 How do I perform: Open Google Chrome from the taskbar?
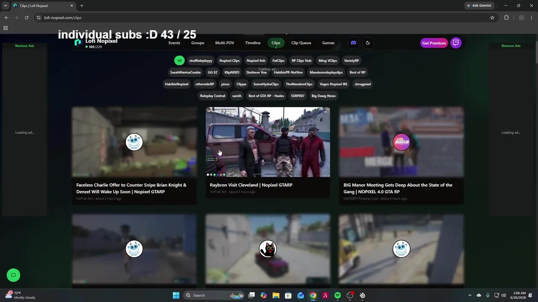pos(313,295)
